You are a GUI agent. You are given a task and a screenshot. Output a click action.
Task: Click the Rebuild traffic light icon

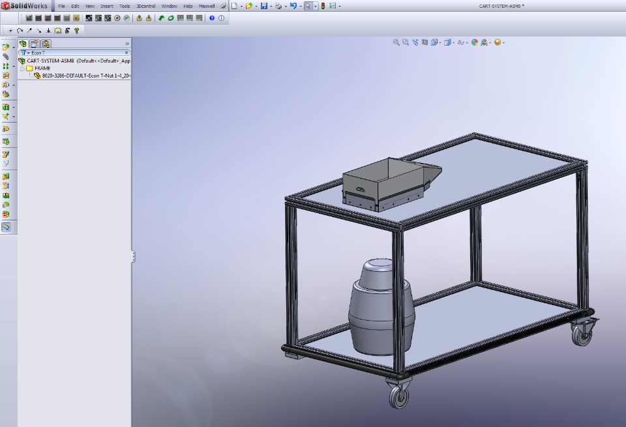pos(323,6)
